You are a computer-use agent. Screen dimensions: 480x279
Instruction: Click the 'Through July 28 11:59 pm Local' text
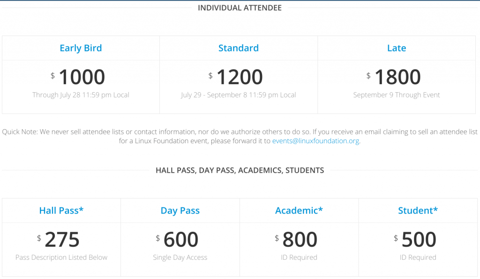[x=81, y=95]
